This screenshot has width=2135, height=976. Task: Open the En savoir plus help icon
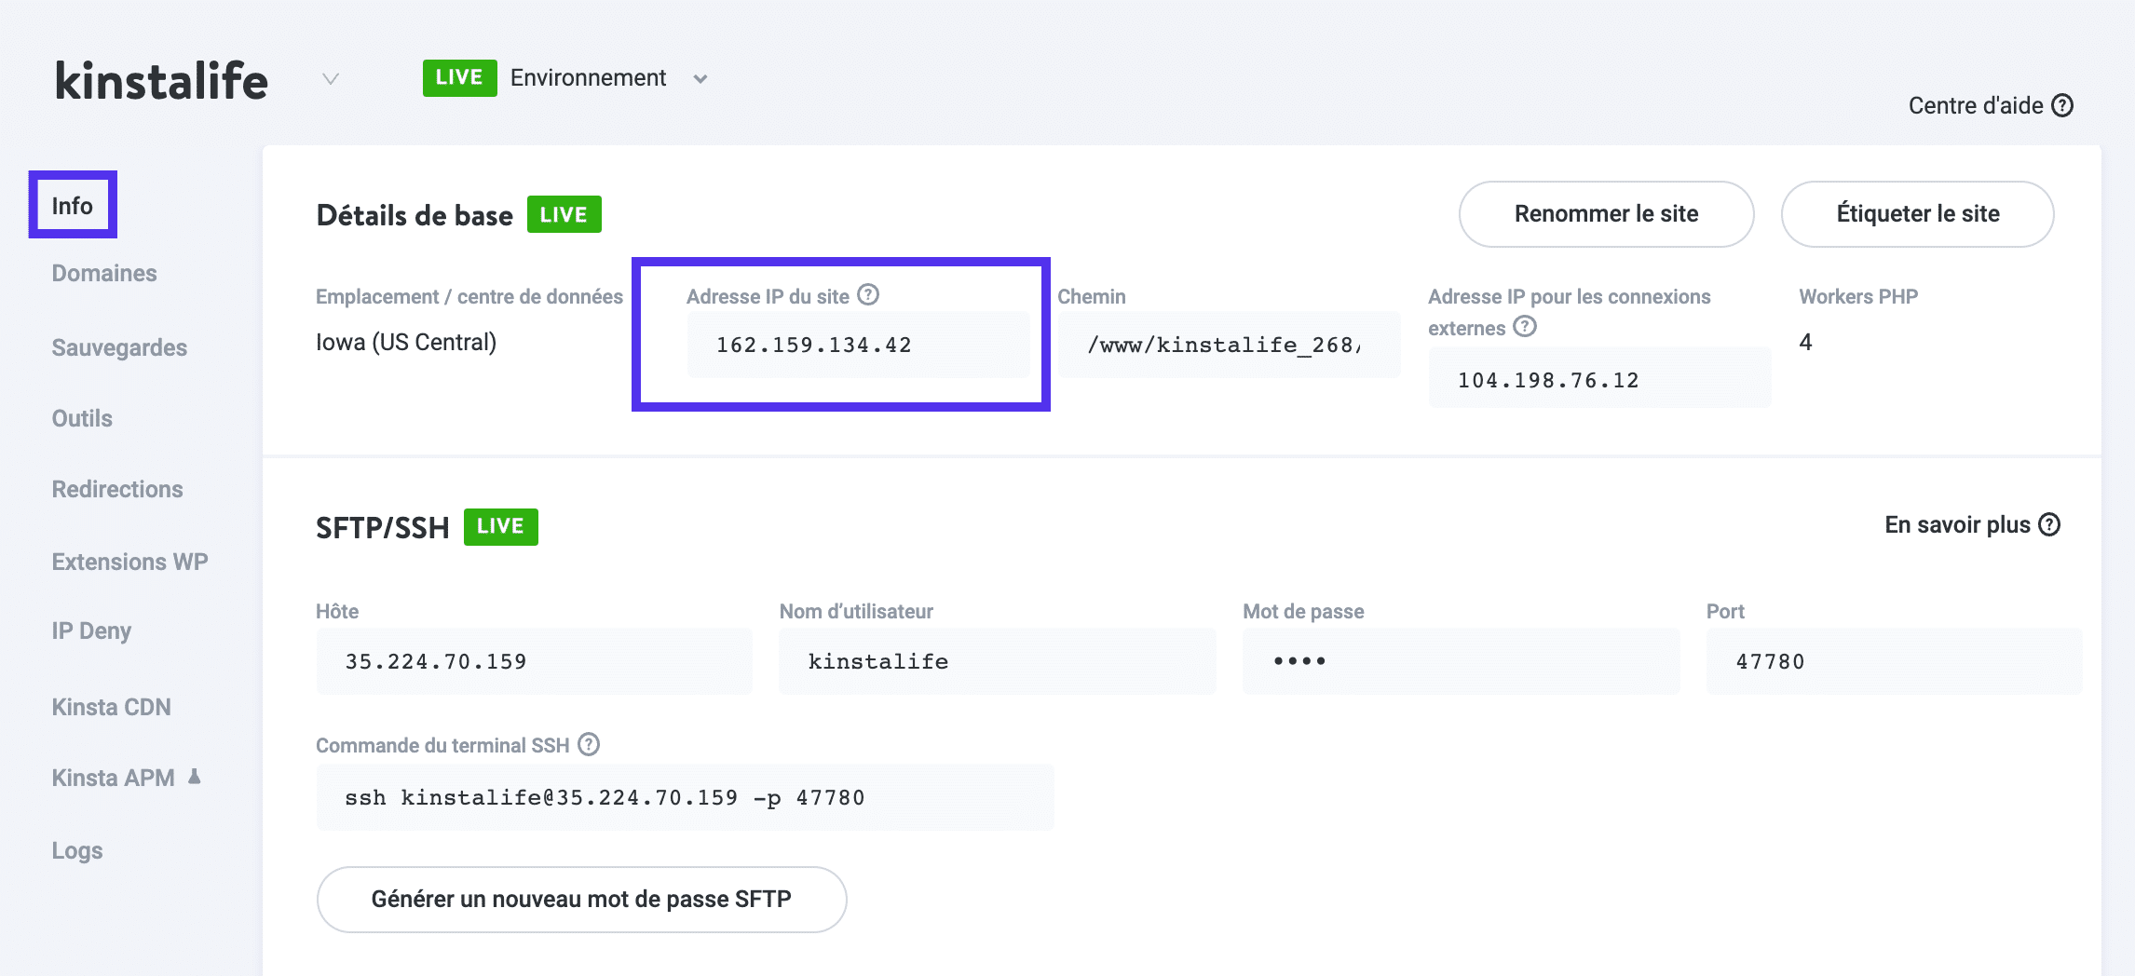[2048, 524]
